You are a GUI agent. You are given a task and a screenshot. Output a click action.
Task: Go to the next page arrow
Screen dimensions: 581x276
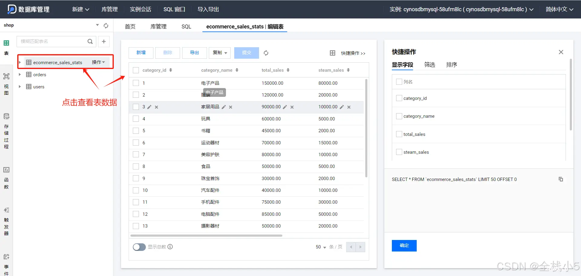coord(360,247)
